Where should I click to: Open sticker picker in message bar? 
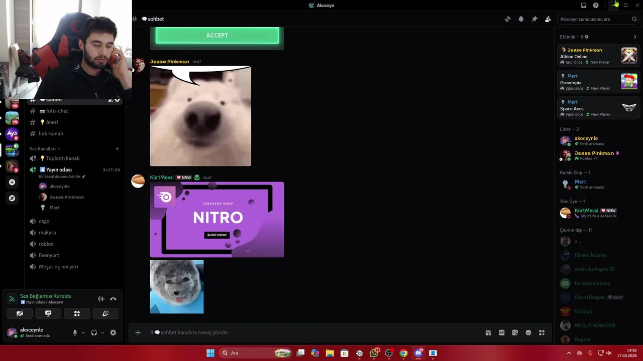pos(515,332)
